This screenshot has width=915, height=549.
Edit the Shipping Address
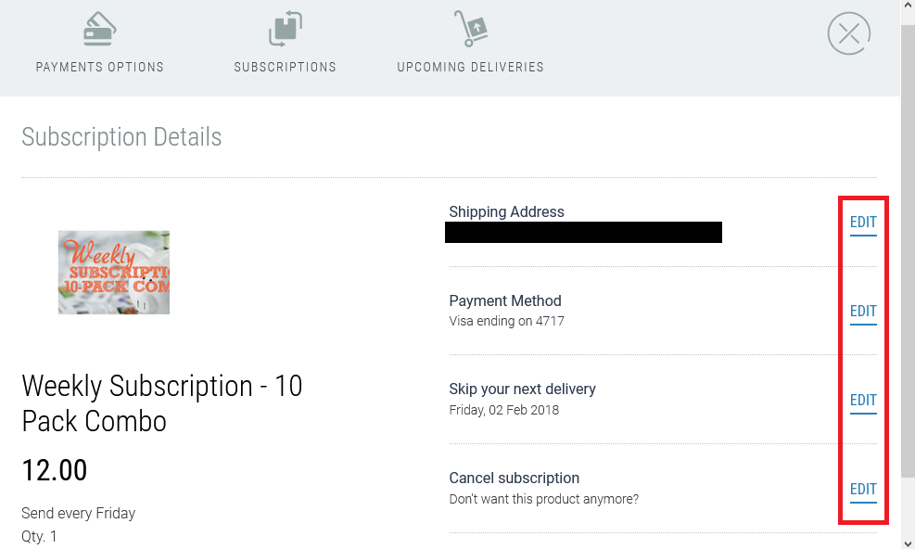click(x=863, y=223)
